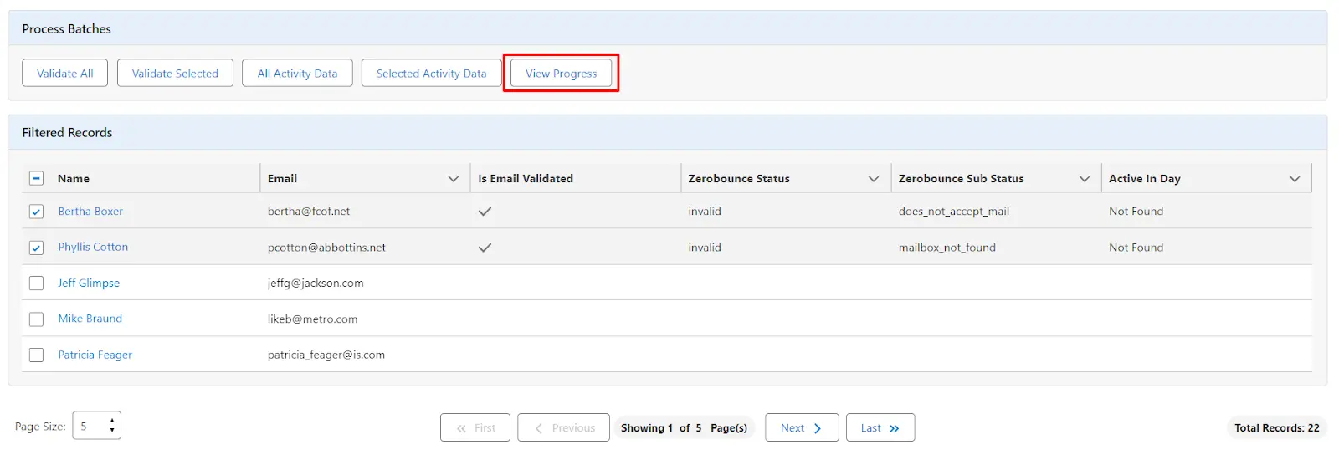Click Selected Activity Data button
The image size is (1339, 465).
[x=431, y=74]
